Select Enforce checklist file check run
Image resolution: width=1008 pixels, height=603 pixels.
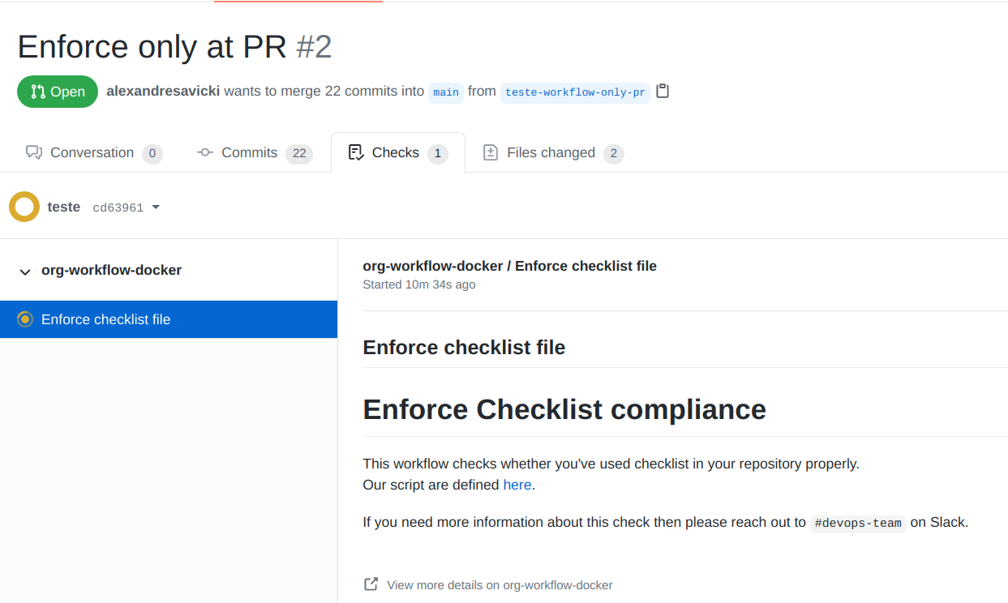[169, 319]
